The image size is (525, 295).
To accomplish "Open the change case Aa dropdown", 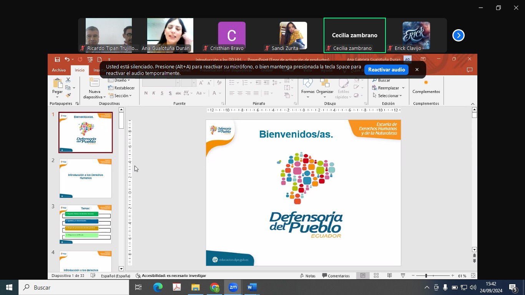I will click(x=201, y=93).
